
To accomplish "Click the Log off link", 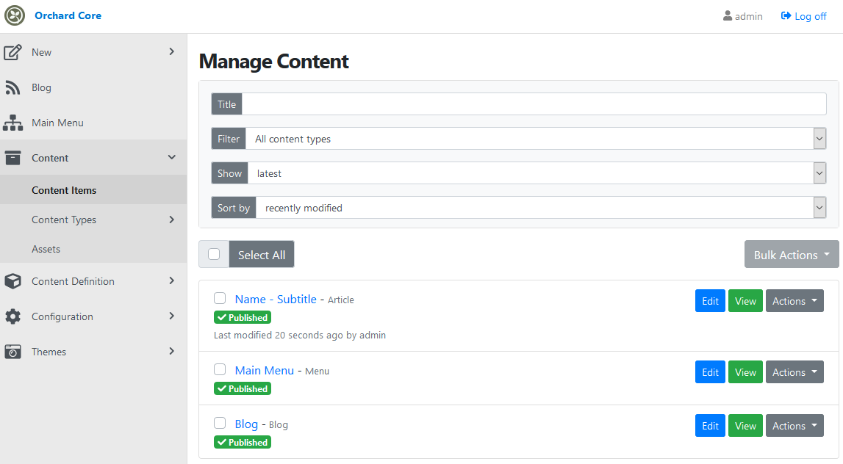I will pyautogui.click(x=803, y=16).
